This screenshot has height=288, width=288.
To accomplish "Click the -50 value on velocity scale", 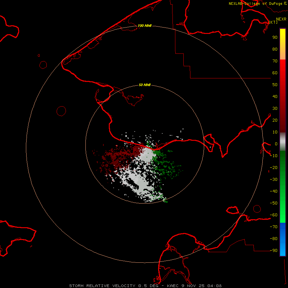I will 274,203.
